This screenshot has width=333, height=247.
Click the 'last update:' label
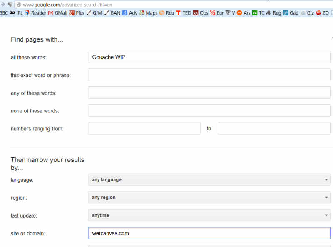click(x=24, y=215)
